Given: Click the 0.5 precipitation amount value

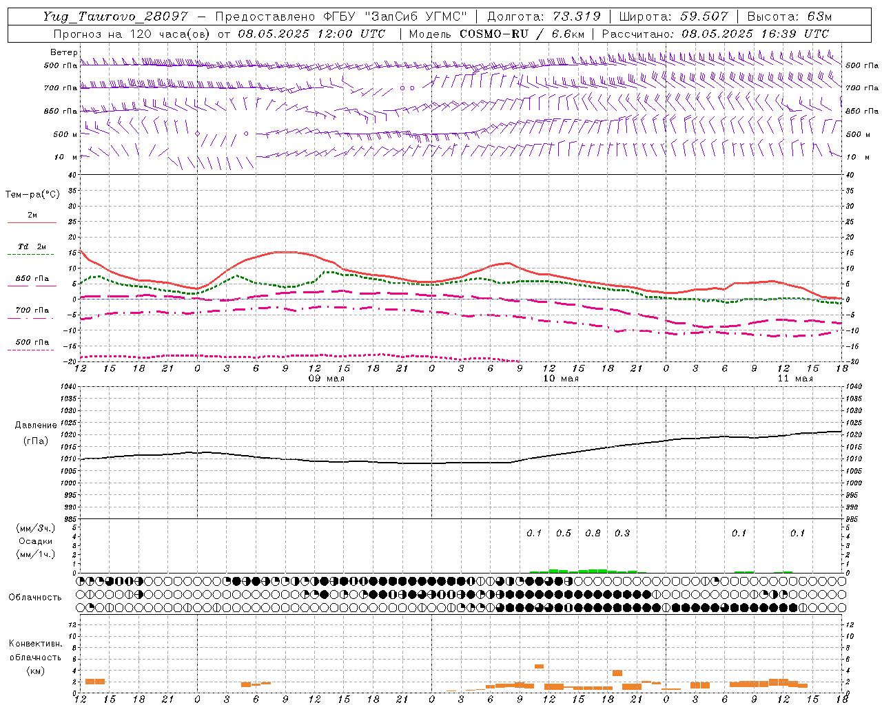Looking at the screenshot, I should tap(564, 533).
